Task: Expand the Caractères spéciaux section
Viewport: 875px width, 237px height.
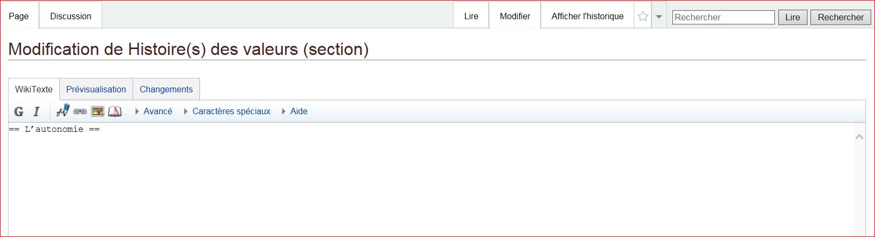Action: click(x=227, y=112)
